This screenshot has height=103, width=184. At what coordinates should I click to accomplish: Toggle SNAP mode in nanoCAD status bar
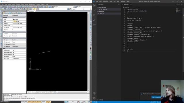click(22, 102)
